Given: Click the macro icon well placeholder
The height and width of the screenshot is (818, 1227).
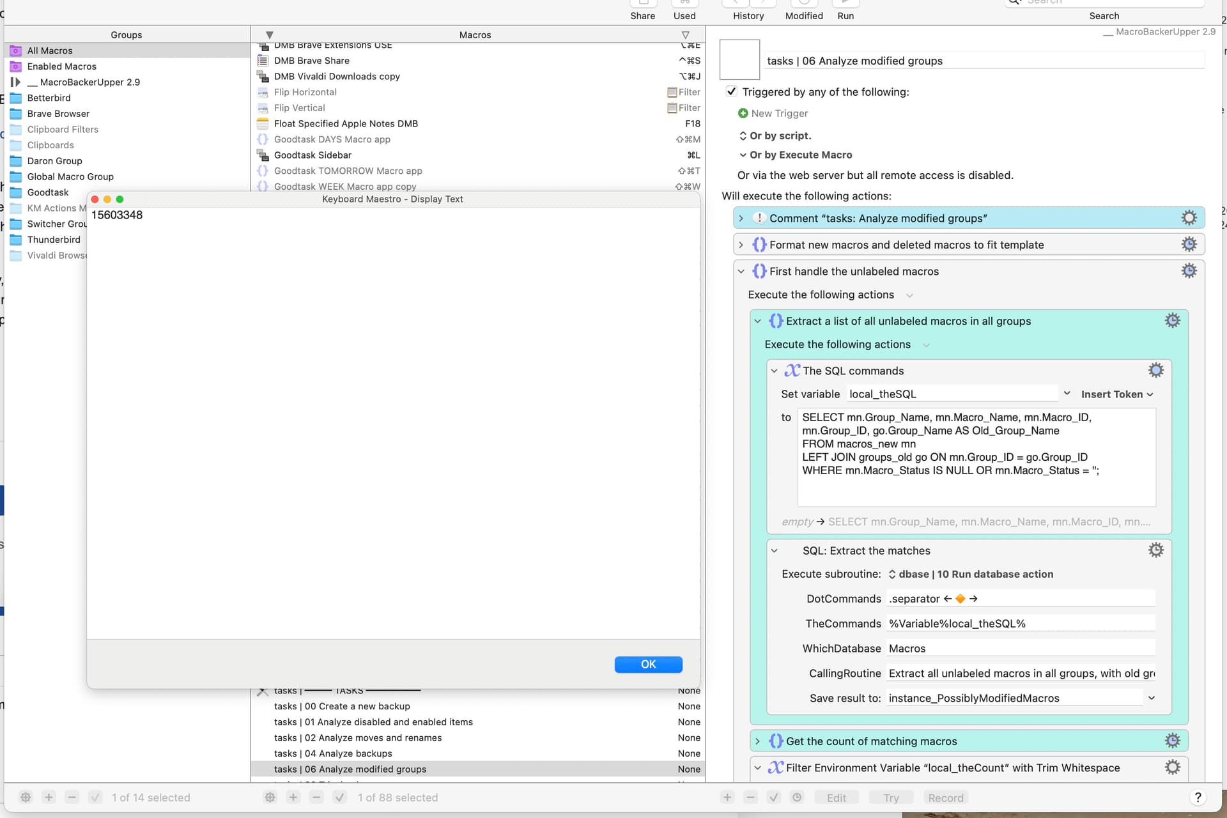Looking at the screenshot, I should (739, 59).
